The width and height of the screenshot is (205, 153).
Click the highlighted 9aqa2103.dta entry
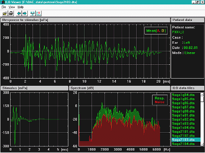coord(186,140)
